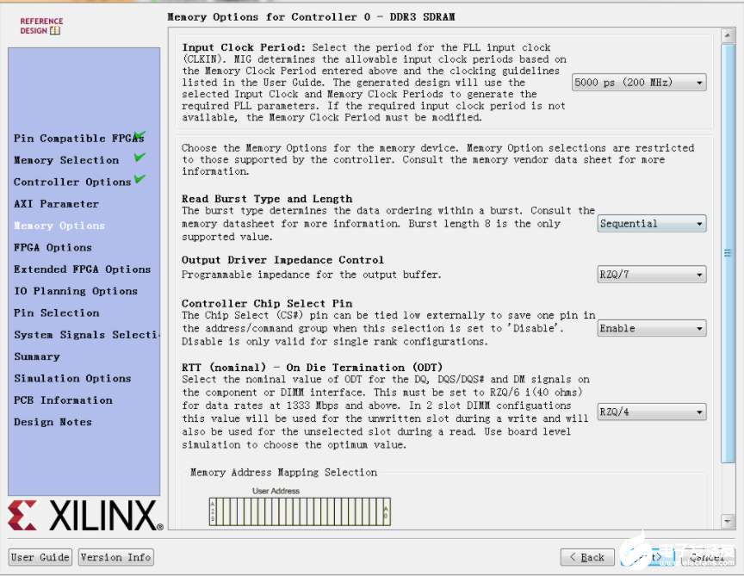744x576 pixels.
Task: Go to Pin Selection step
Action: pos(57,313)
